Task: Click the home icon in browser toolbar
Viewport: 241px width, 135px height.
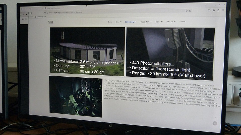Action: pos(31,13)
